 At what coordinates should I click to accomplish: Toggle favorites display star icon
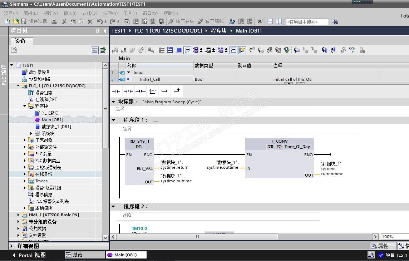coord(242,50)
